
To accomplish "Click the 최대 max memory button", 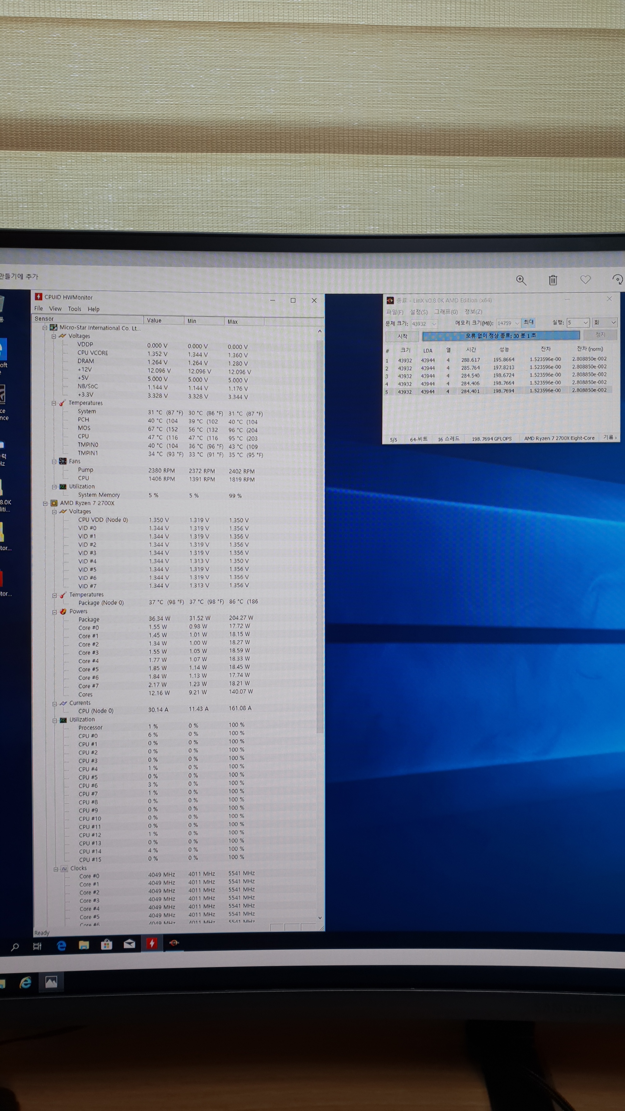I will point(528,322).
